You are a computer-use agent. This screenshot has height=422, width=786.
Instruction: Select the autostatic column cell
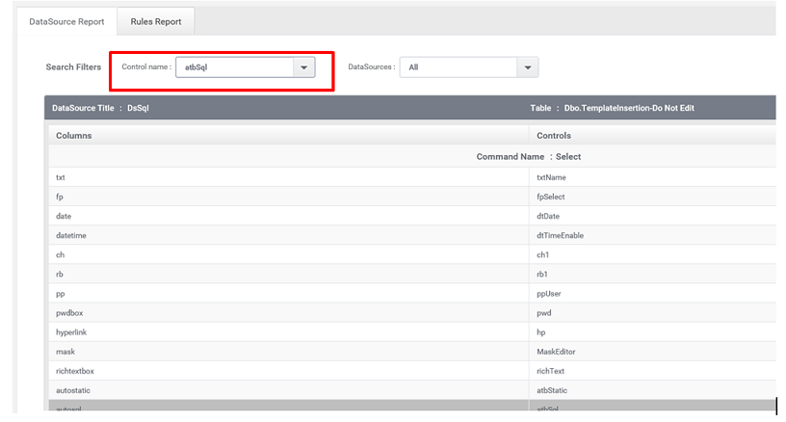(x=289, y=390)
